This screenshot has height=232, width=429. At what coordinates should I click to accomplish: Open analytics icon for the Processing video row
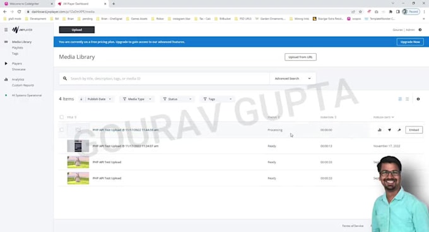380,130
